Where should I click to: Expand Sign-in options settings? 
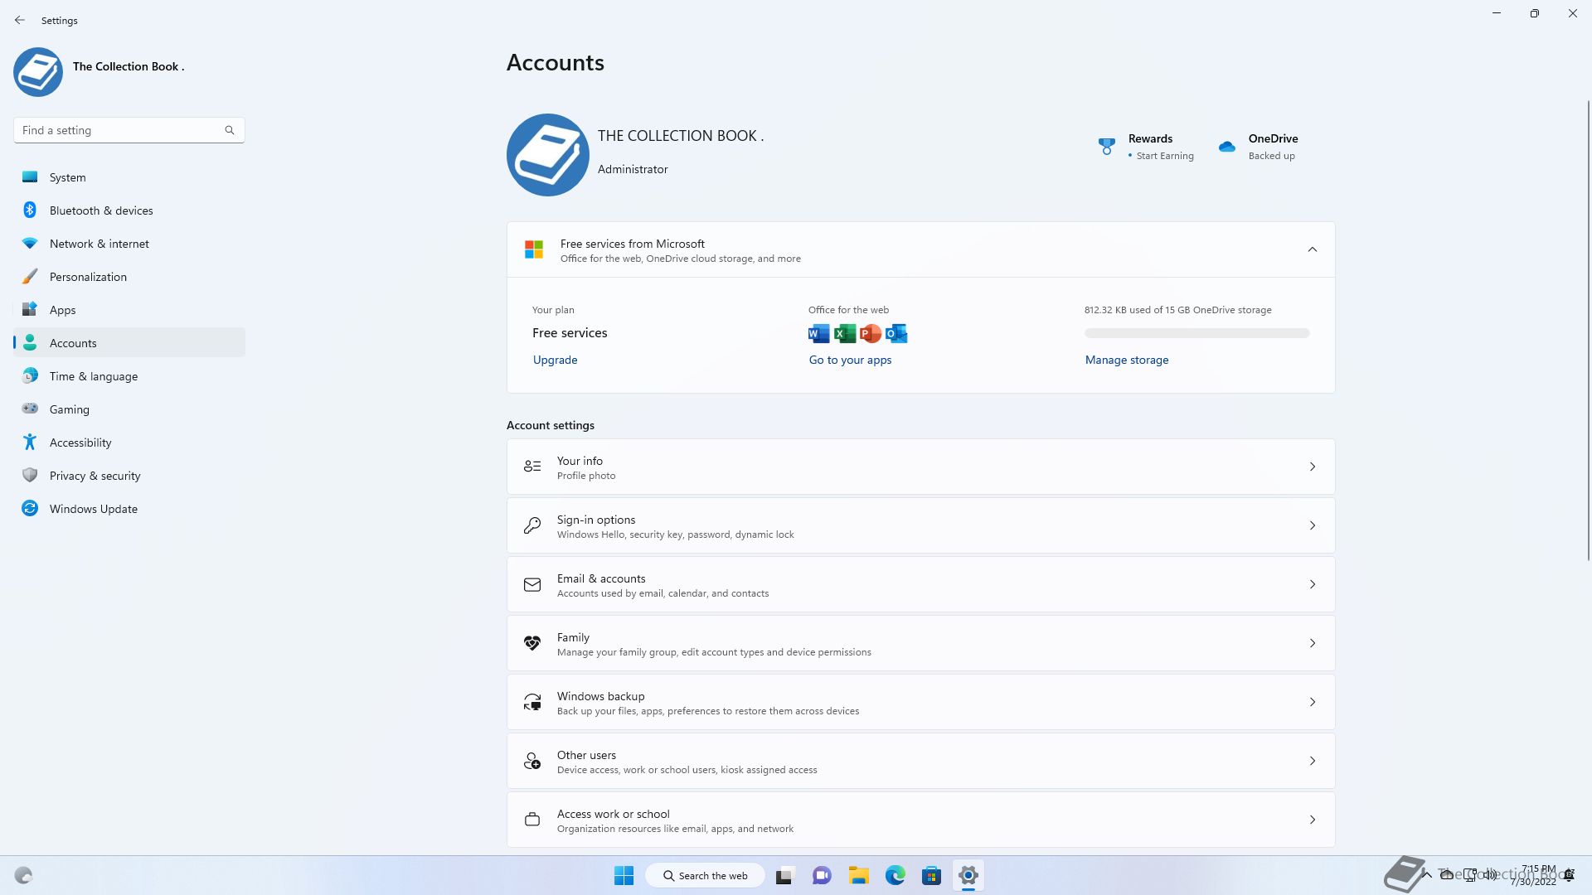click(x=920, y=526)
